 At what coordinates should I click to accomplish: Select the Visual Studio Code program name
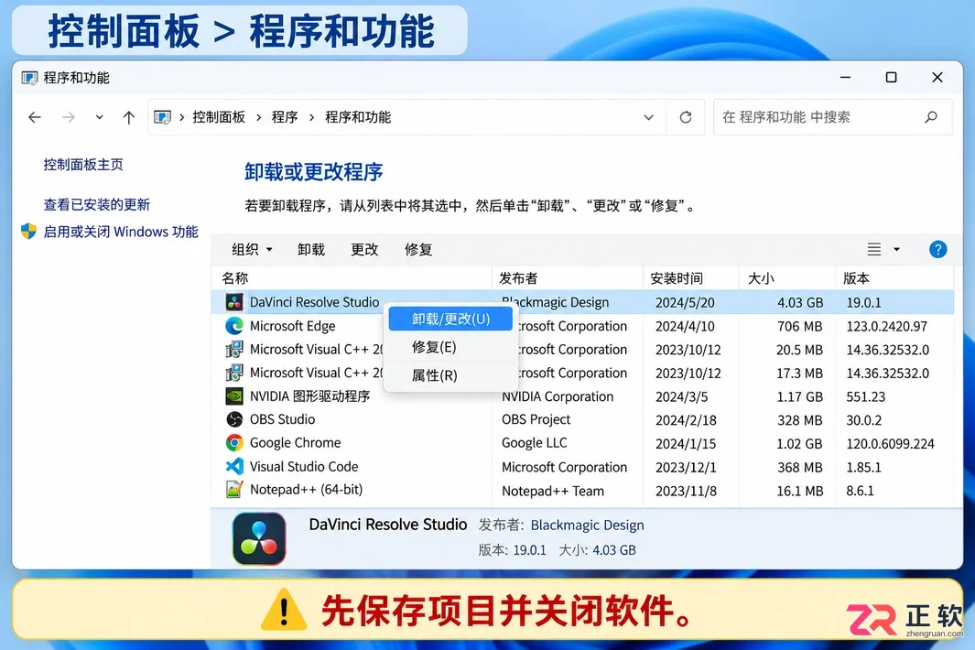click(x=304, y=467)
